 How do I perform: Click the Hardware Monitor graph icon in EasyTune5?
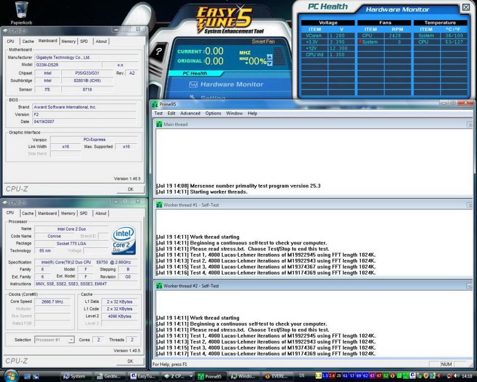point(193,85)
